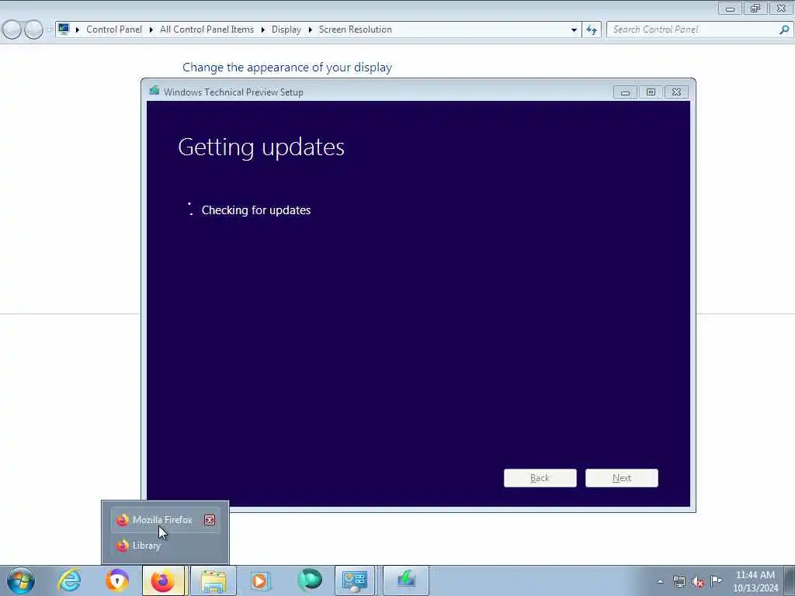Expand the arrow after All Control Panel Items
The width and height of the screenshot is (795, 596).
262,30
